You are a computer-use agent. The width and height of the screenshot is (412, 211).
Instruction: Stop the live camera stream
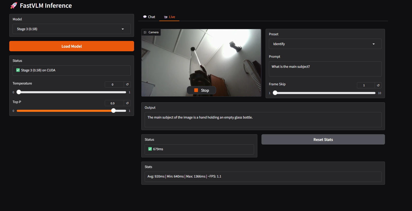pyautogui.click(x=201, y=90)
